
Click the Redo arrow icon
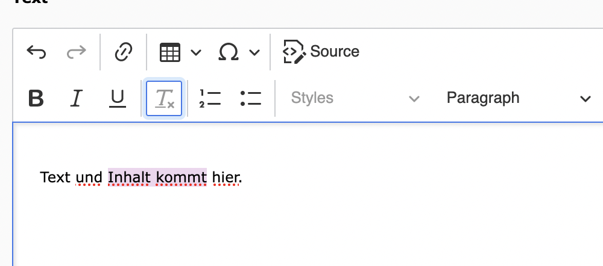(x=76, y=52)
